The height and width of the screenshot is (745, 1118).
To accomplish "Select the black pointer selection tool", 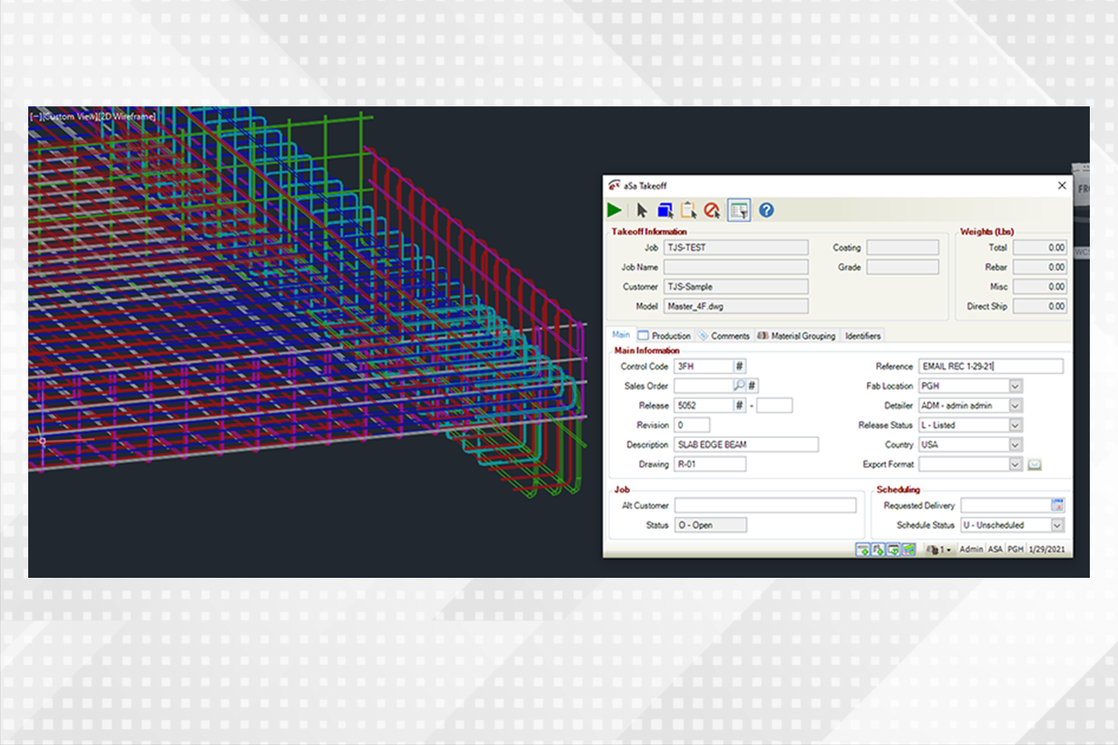I will click(x=642, y=211).
